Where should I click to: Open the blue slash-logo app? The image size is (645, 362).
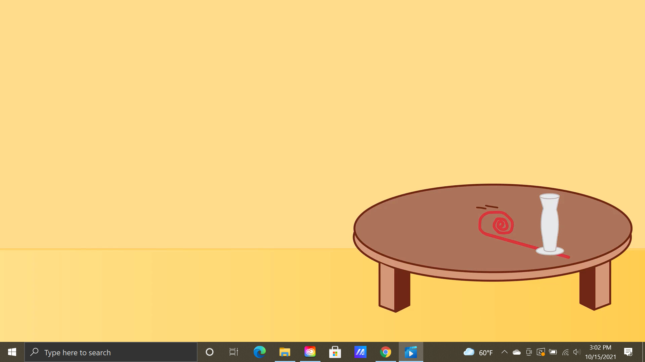[x=360, y=352]
